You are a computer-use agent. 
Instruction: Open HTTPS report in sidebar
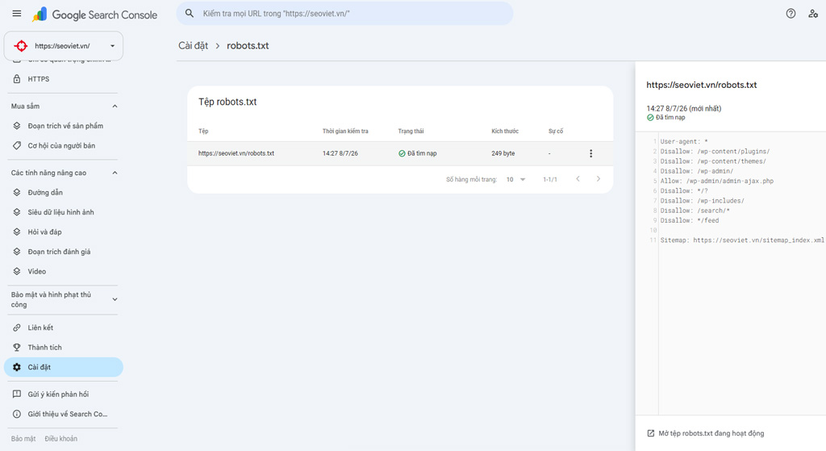tap(63, 79)
